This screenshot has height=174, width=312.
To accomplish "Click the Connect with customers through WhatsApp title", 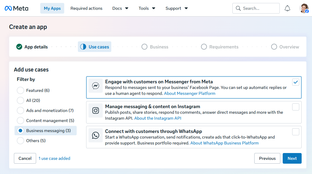I will click(153, 131).
